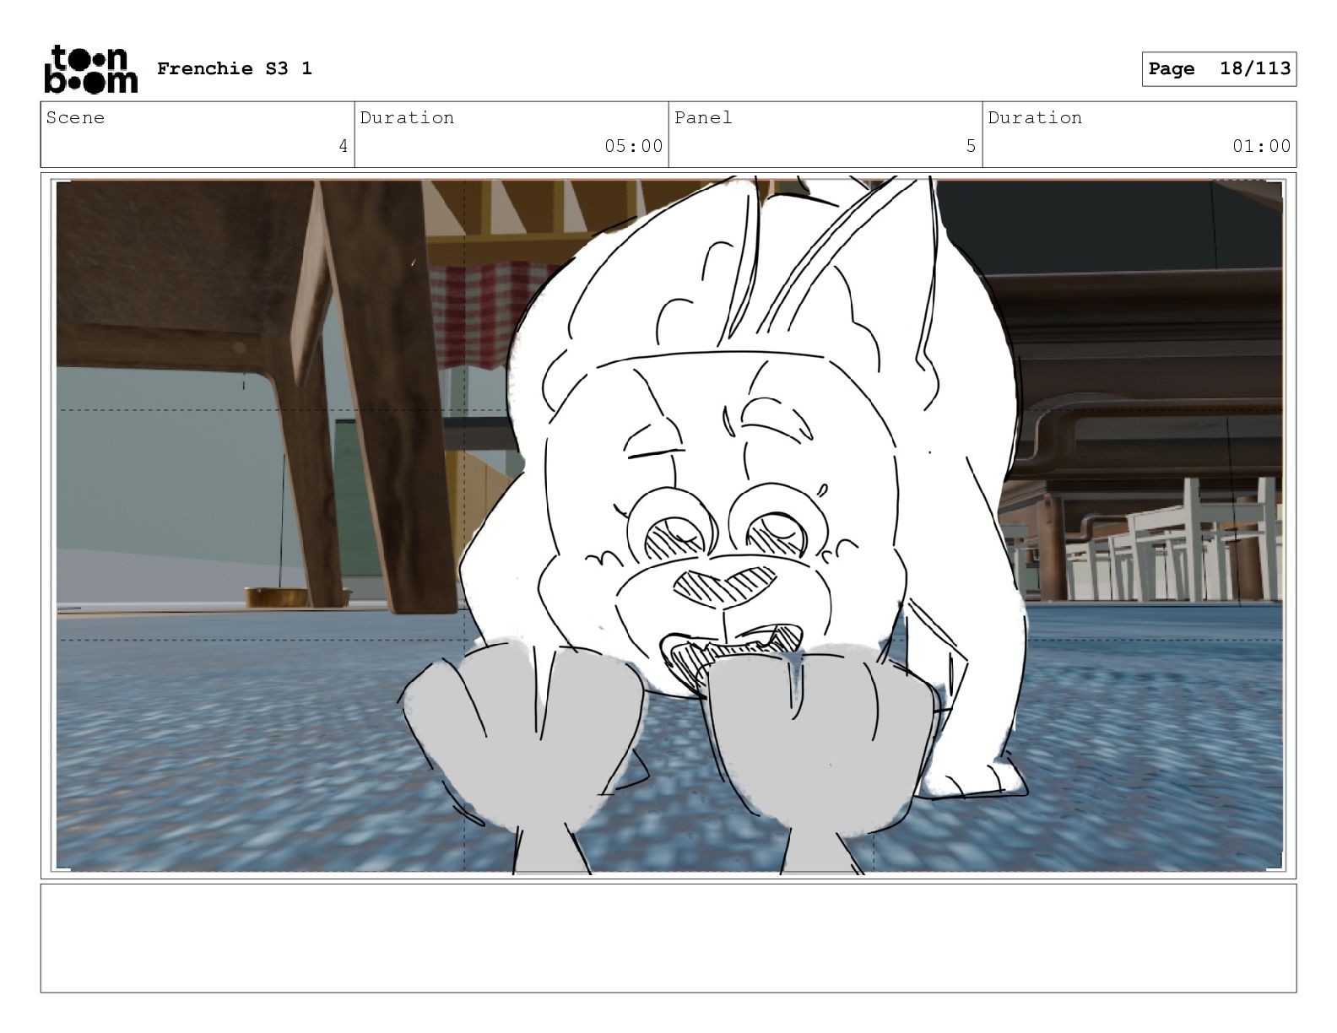This screenshot has width=1337, height=1033.
Task: Select the panel number '5'
Action: (x=971, y=146)
